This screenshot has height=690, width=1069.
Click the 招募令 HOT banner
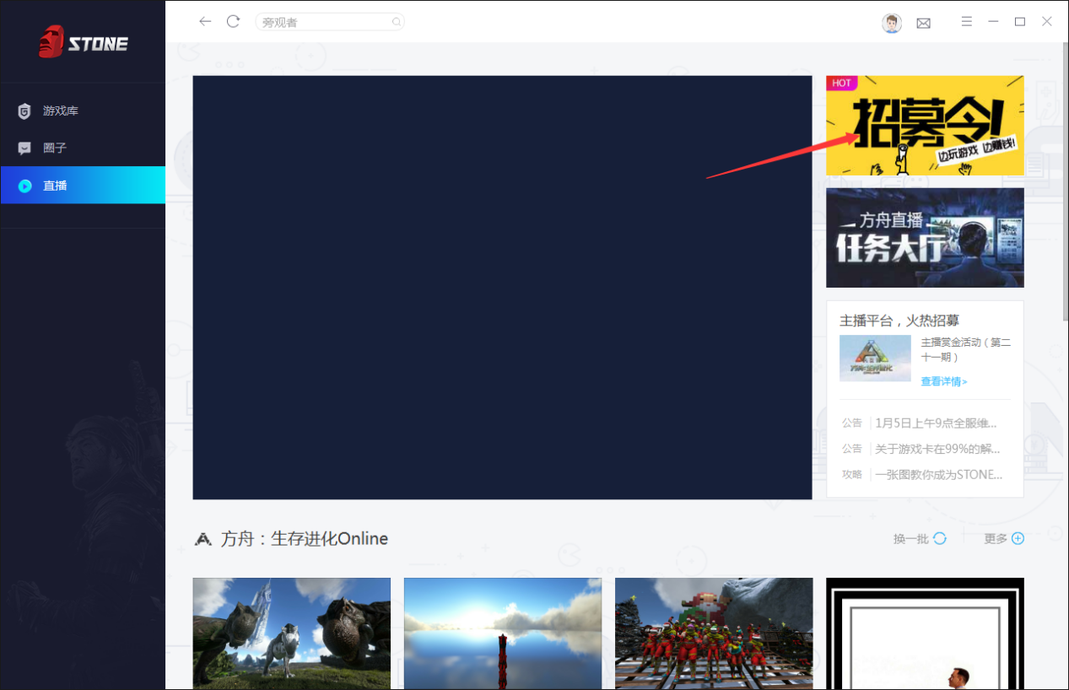(x=925, y=125)
